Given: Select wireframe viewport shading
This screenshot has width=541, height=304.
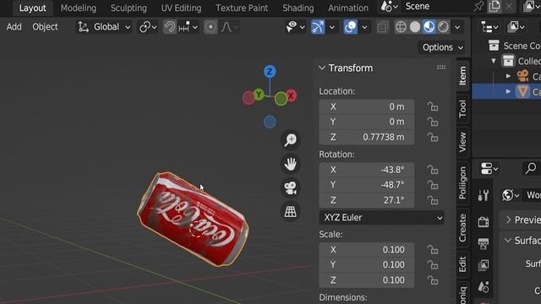Looking at the screenshot, I should (401, 27).
